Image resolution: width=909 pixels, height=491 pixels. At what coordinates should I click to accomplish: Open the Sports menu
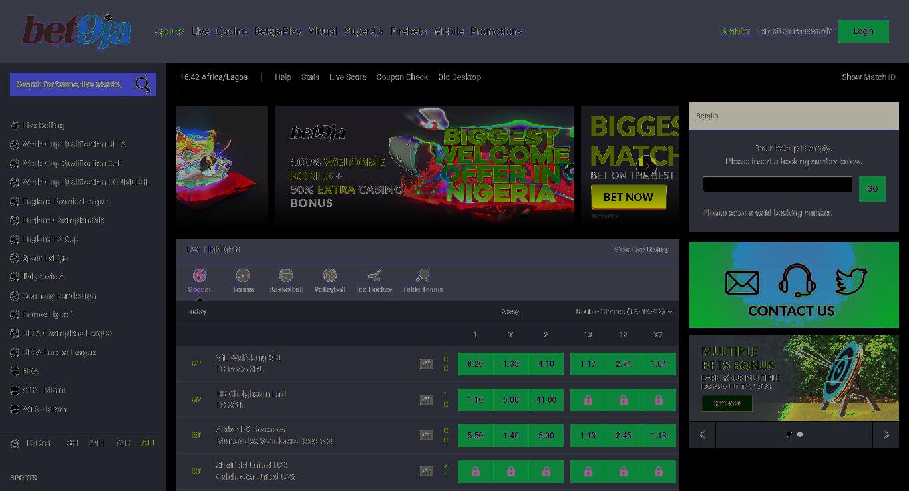click(170, 31)
